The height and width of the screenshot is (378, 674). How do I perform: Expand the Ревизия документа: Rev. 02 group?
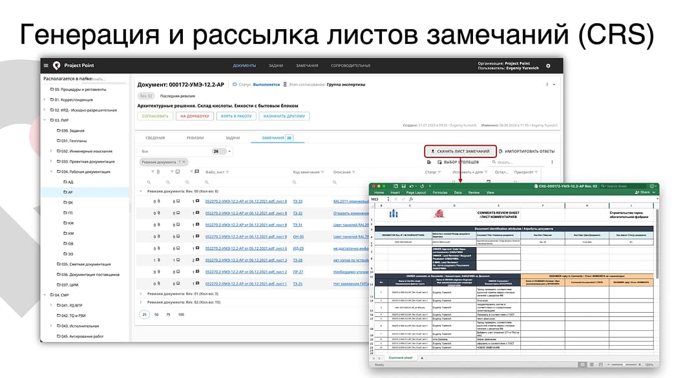[x=141, y=302]
